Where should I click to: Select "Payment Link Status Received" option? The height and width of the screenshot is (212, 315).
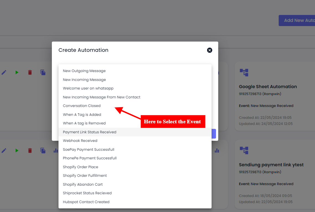90,132
